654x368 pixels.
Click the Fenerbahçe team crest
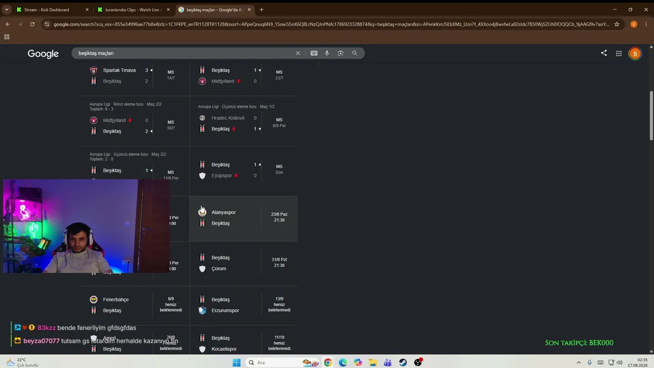pos(94,300)
